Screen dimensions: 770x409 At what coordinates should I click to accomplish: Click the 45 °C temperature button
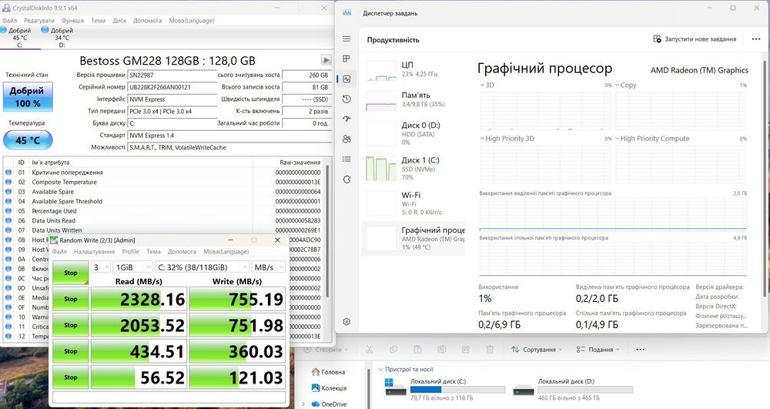28,140
